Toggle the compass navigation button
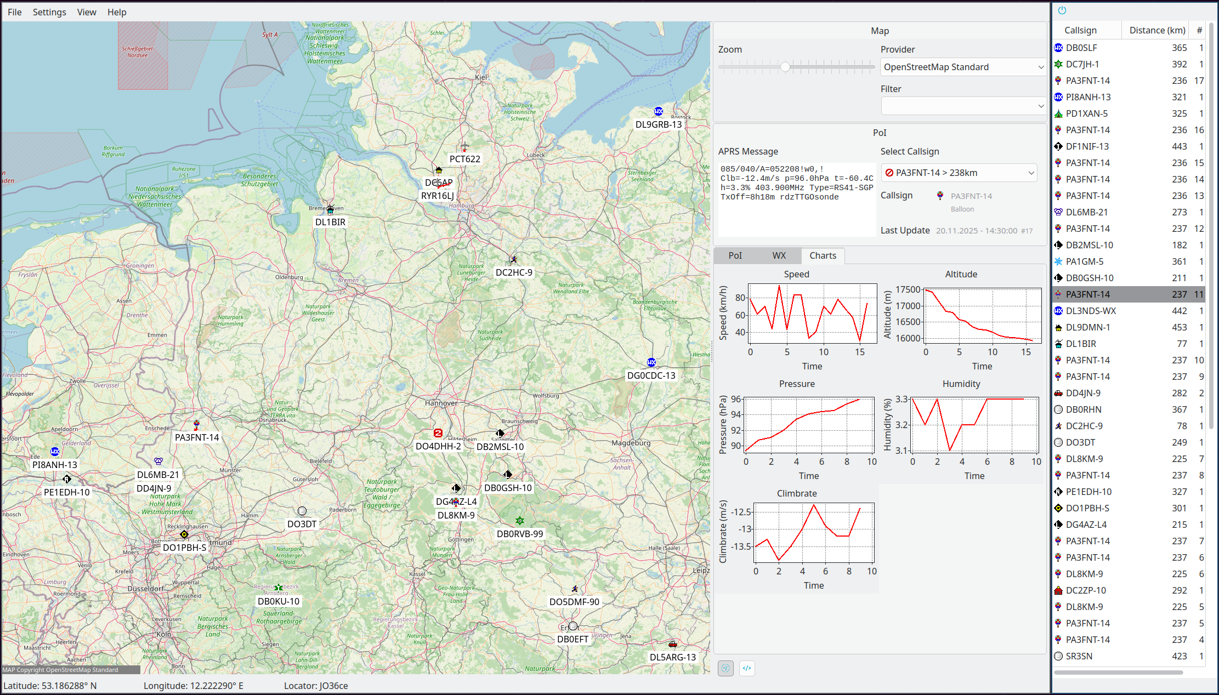This screenshot has width=1219, height=695. pyautogui.click(x=725, y=668)
